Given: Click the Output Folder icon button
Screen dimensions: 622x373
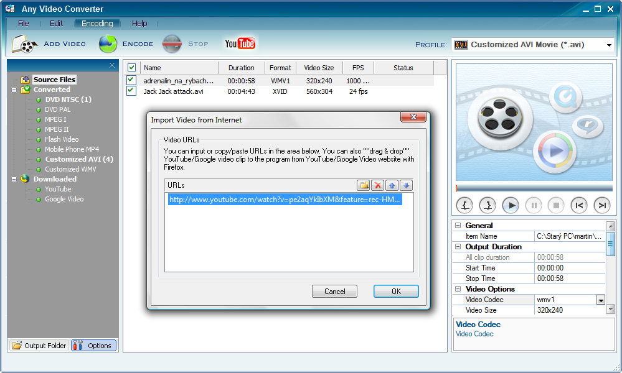Looking at the screenshot, I should click(39, 345).
